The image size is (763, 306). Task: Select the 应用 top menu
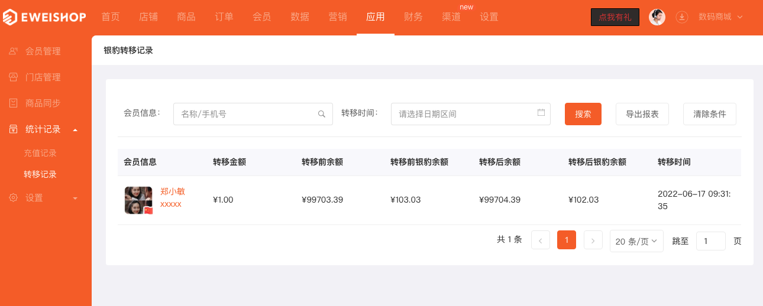pyautogui.click(x=376, y=17)
